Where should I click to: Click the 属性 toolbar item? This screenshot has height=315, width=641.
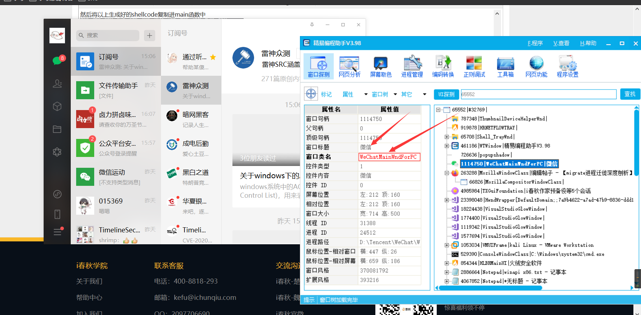348,95
